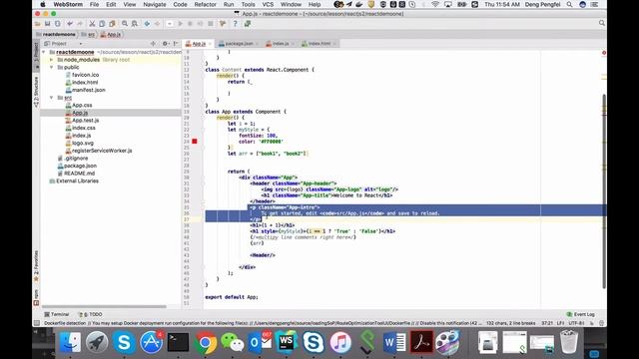The image size is (639, 359).
Task: Click the Spotlight search in menu bar
Action: 569,4
